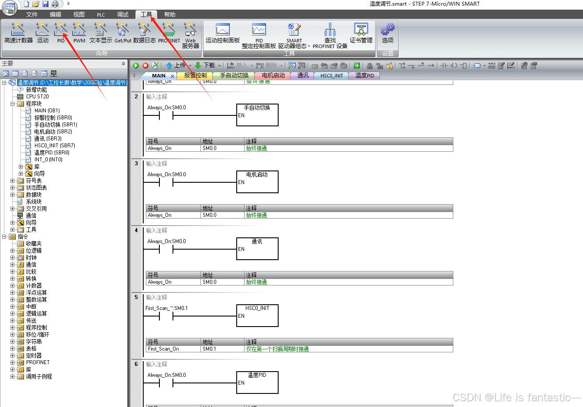Expand the 数据块 tree node
Image resolution: width=583 pixels, height=407 pixels.
(13, 195)
